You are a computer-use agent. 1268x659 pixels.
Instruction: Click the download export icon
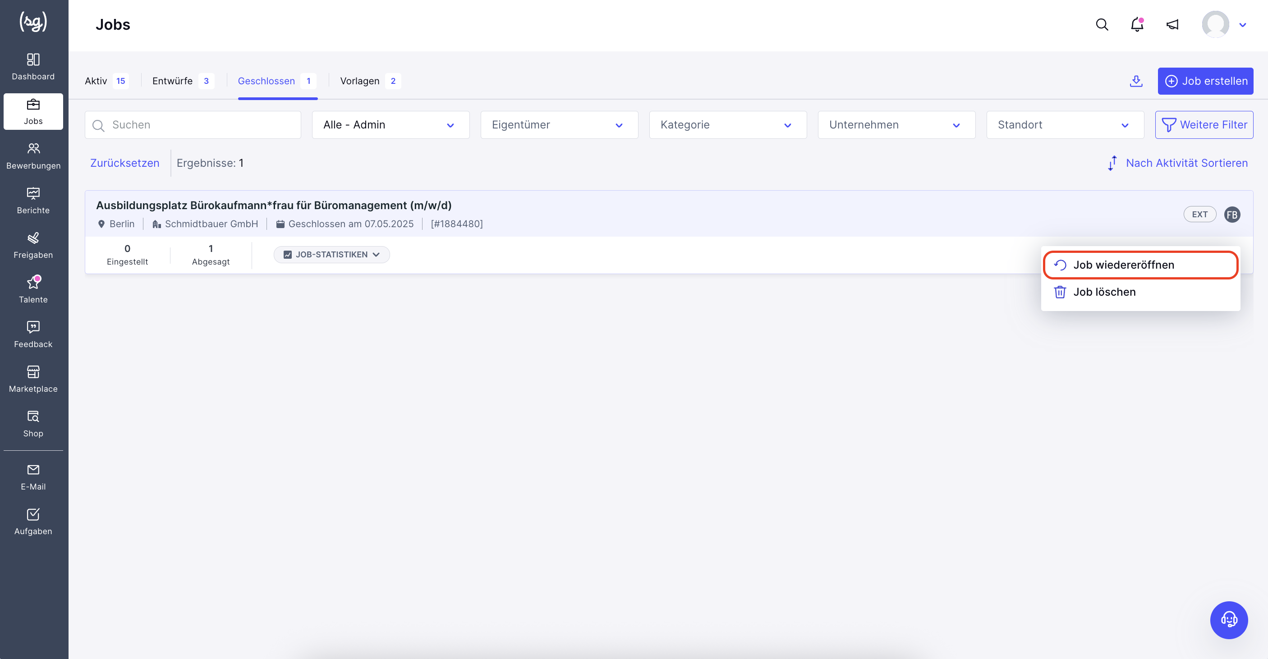click(x=1136, y=81)
